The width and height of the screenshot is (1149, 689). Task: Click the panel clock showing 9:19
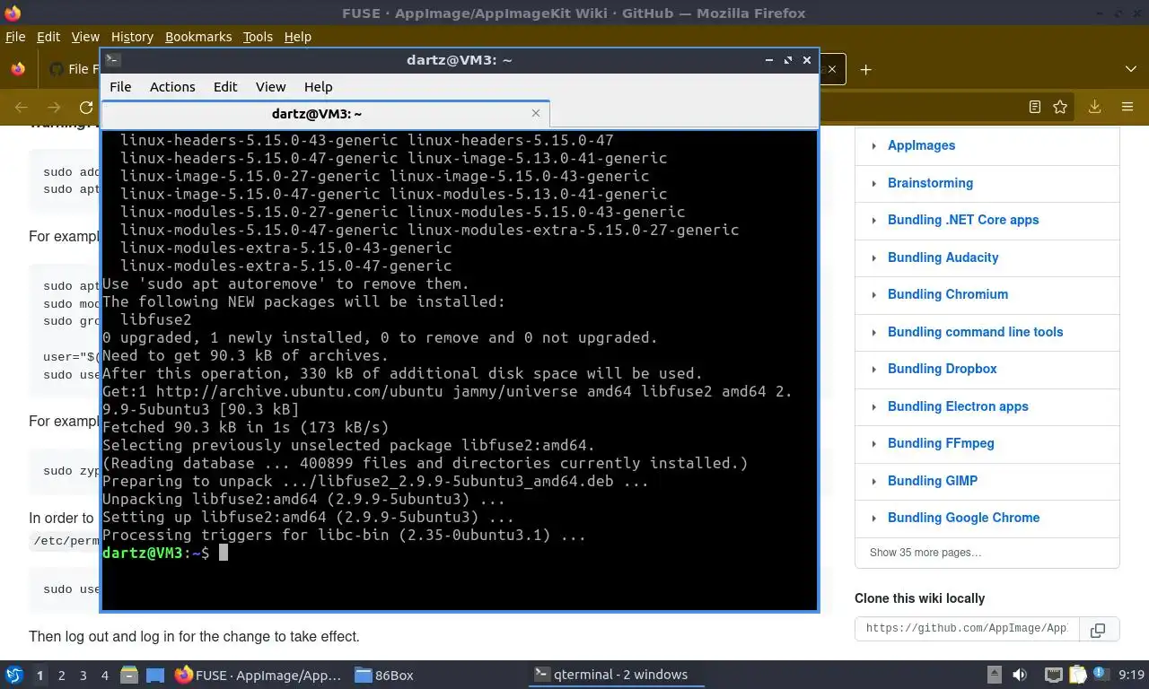coord(1131,675)
